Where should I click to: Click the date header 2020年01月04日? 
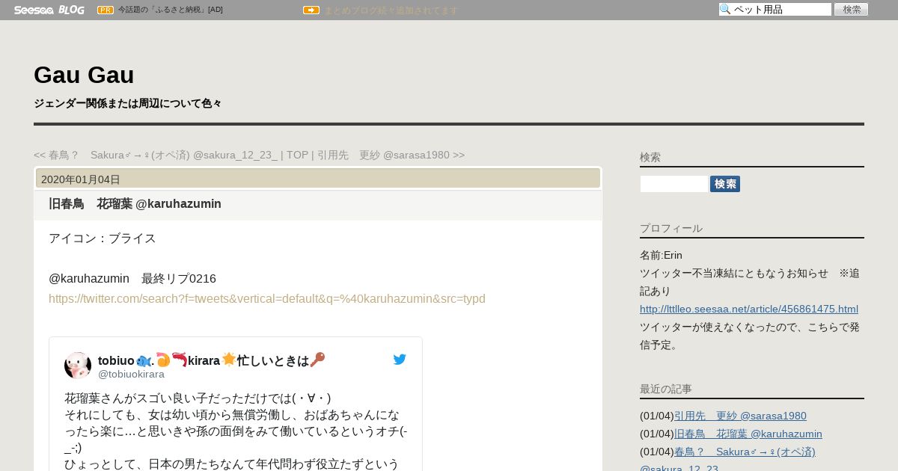[x=318, y=179]
